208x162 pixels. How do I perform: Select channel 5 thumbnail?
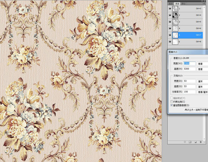click(x=175, y=35)
